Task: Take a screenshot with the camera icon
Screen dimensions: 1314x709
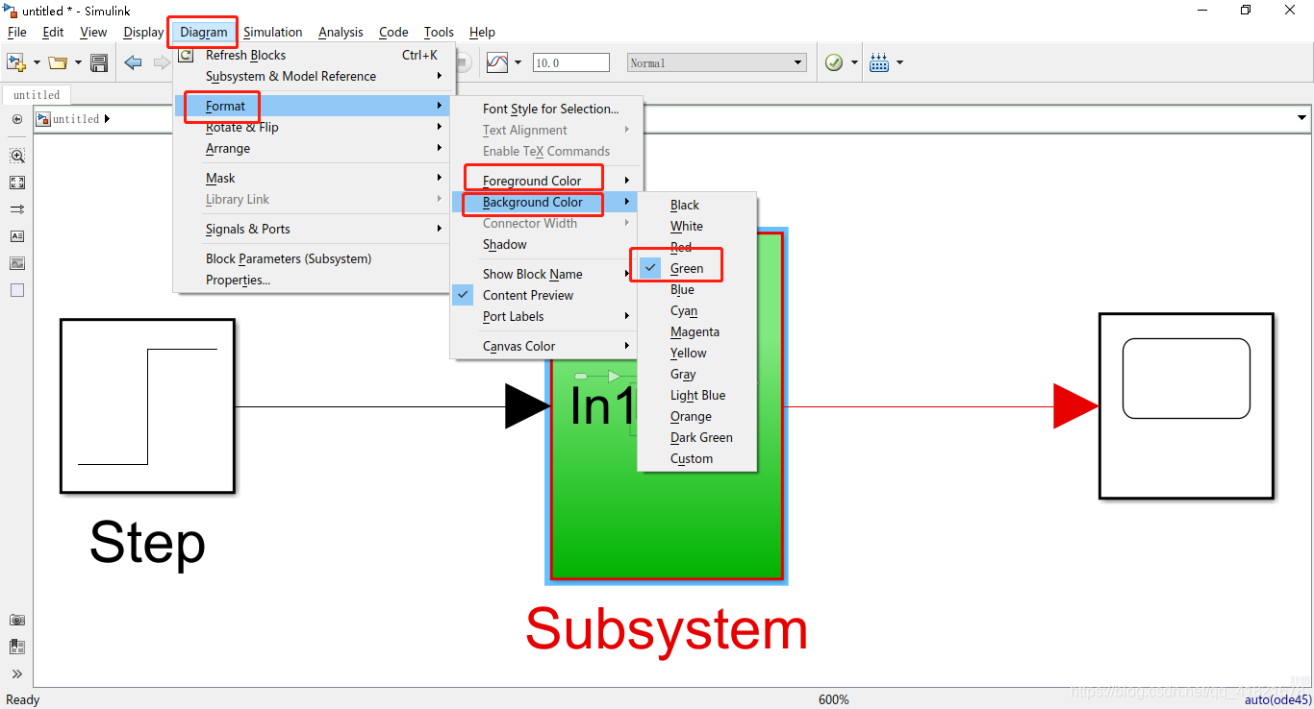Action: click(17, 621)
